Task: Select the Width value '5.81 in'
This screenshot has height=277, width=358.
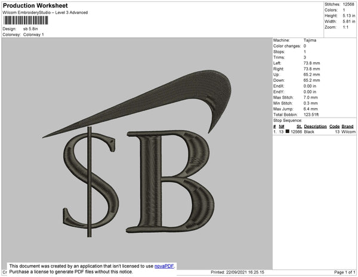Action: coord(349,21)
